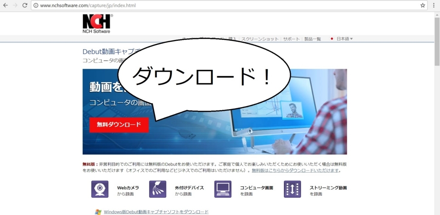Click the dark red 無料版 label text
Screen dimensions: 440x215
point(89,164)
